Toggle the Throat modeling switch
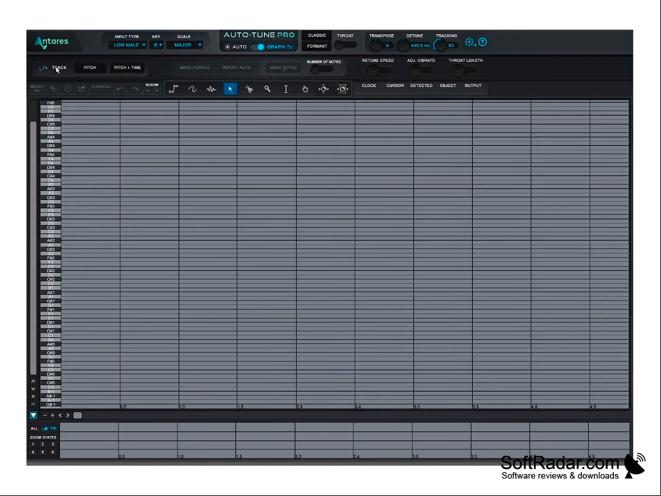Screen dimensions: 661x496 [x=345, y=45]
